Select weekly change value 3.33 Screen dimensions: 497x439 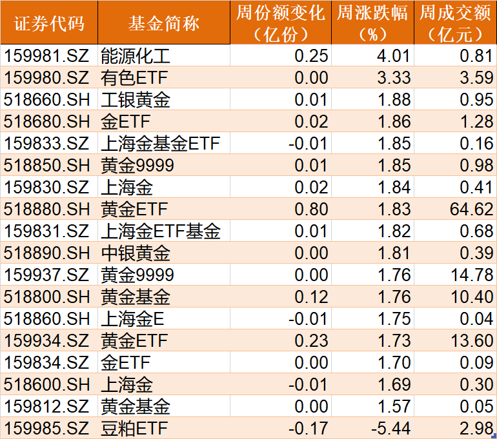(x=394, y=77)
